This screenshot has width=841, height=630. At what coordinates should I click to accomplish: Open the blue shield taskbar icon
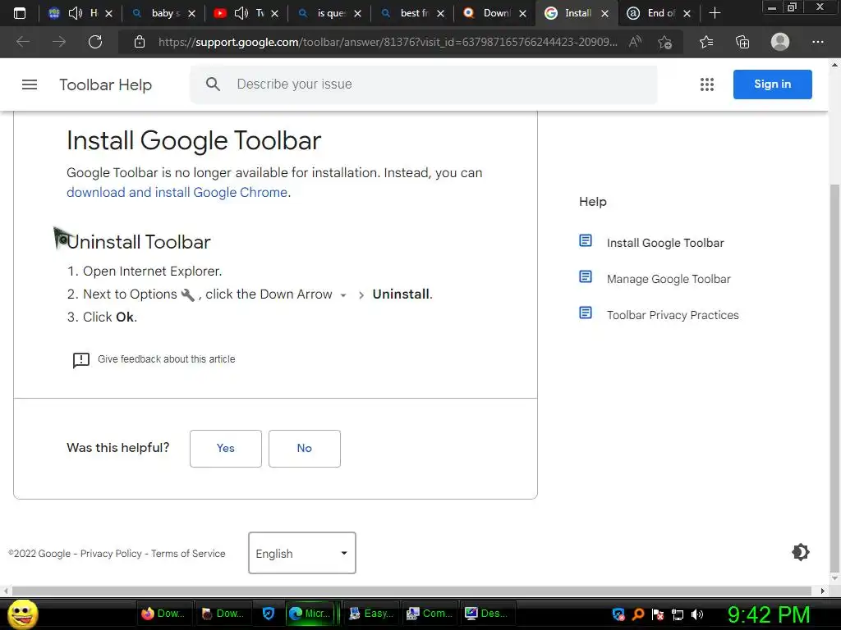[x=269, y=614]
